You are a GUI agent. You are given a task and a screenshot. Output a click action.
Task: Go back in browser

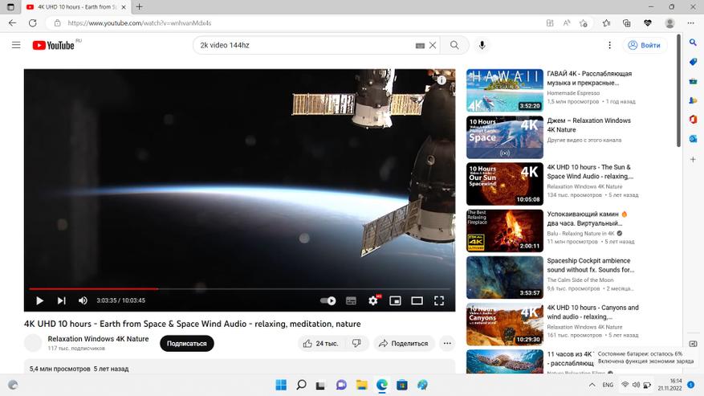[x=13, y=23]
